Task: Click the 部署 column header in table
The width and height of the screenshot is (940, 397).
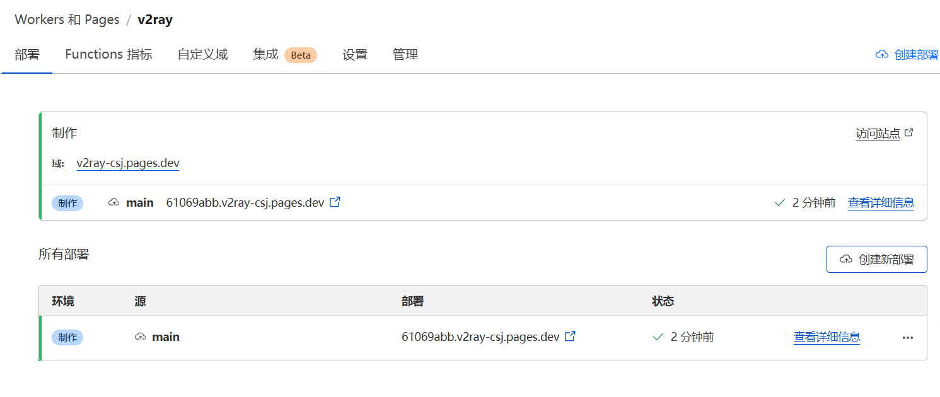Action: pyautogui.click(x=412, y=301)
